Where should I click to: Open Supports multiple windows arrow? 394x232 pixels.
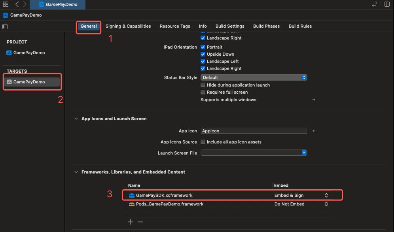pos(314,100)
